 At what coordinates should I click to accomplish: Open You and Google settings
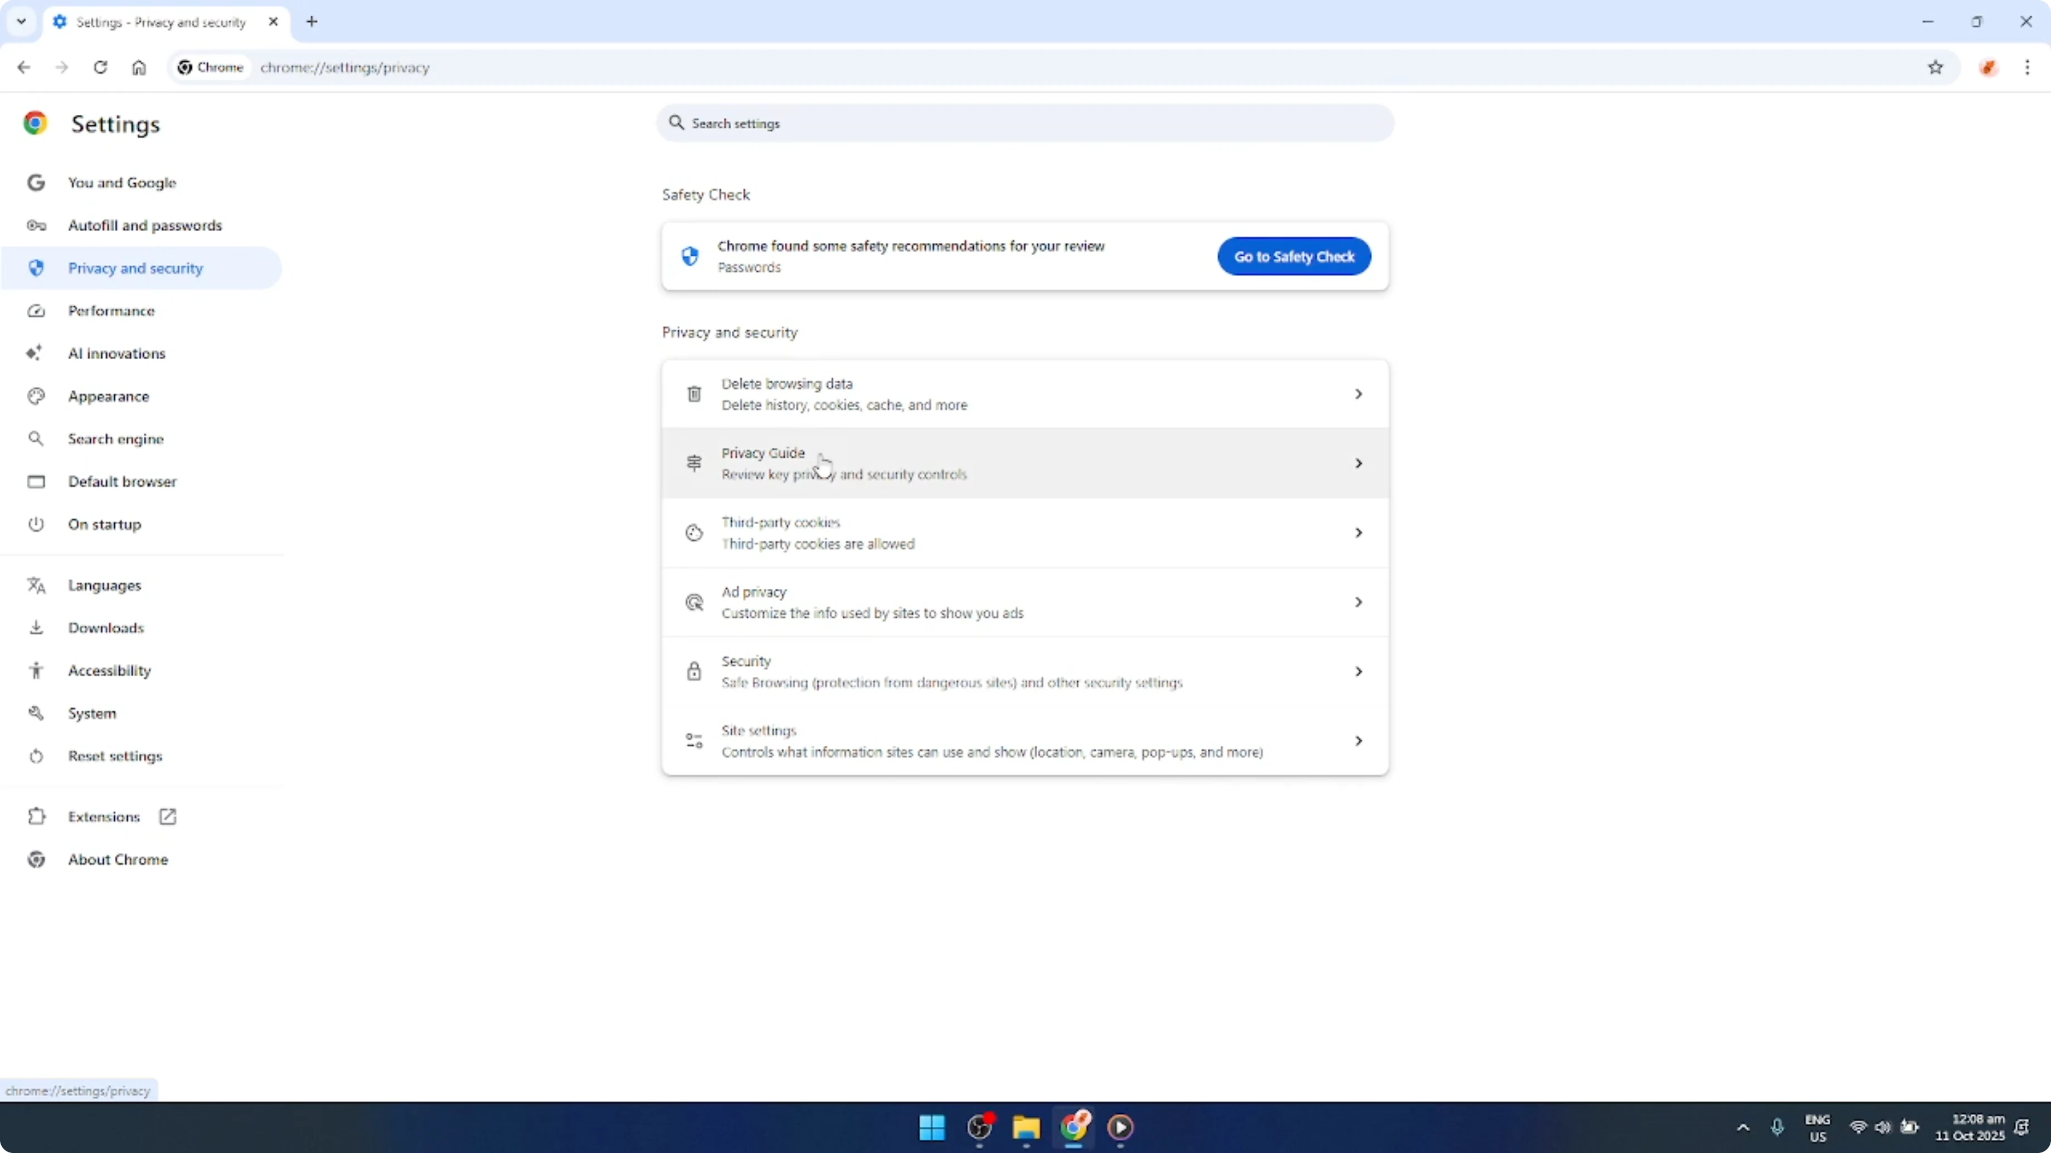(142, 182)
